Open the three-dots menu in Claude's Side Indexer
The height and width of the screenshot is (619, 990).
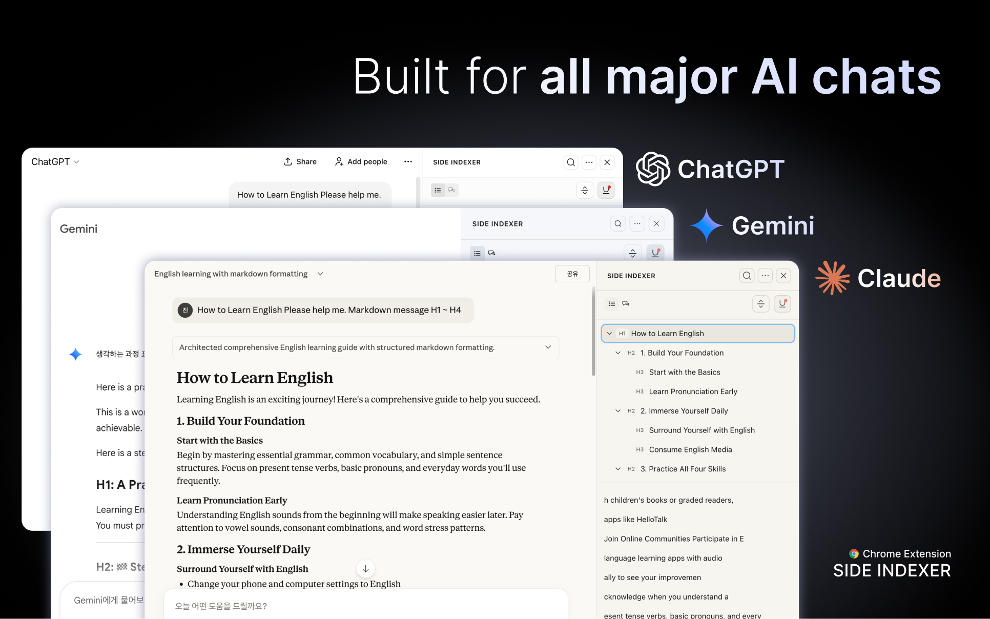(765, 276)
